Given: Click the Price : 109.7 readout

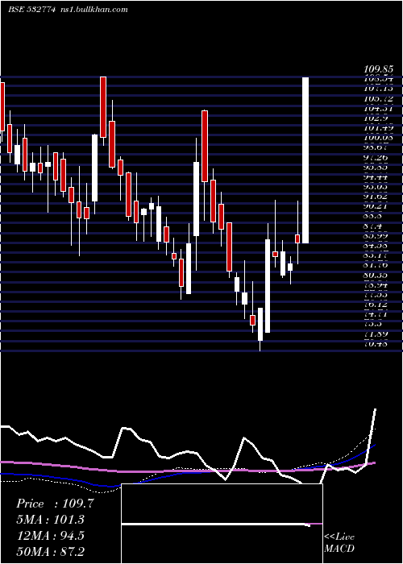Looking at the screenshot, I should coord(55,504).
